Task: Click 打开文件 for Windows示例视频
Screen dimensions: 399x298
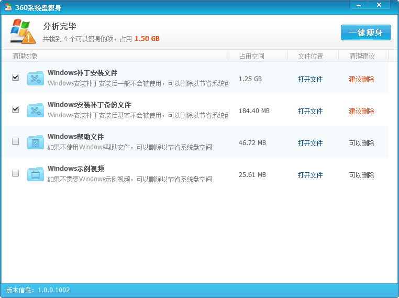Action: 310,175
